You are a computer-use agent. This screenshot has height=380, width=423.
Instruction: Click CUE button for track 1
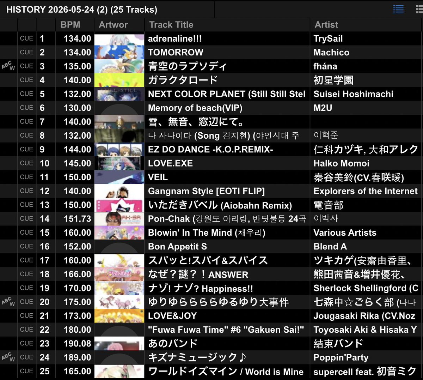[26, 38]
